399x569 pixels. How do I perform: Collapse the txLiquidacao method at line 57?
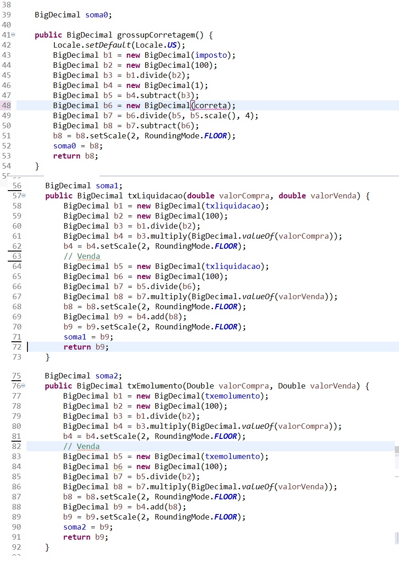click(x=24, y=196)
